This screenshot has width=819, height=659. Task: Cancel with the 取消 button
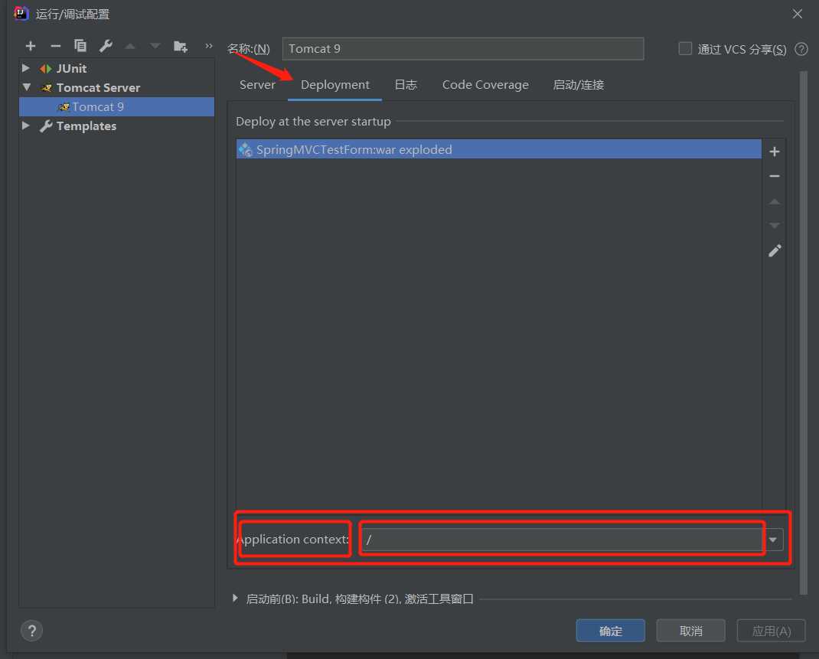tap(690, 631)
